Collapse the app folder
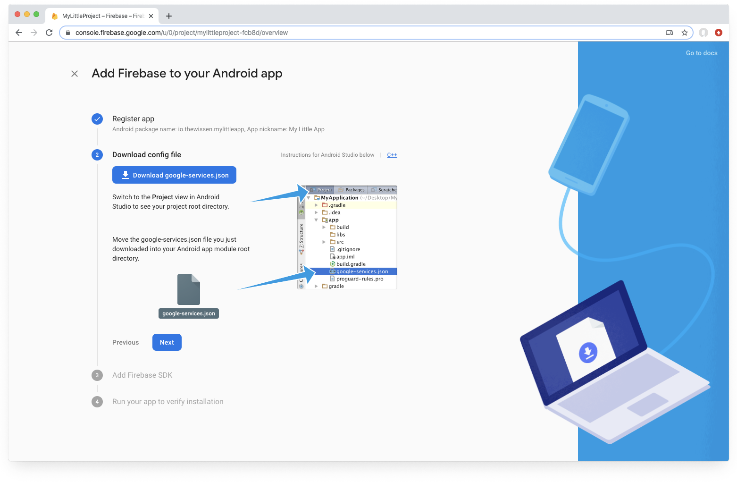Viewport: 737px width, 482px height. pyautogui.click(x=316, y=220)
